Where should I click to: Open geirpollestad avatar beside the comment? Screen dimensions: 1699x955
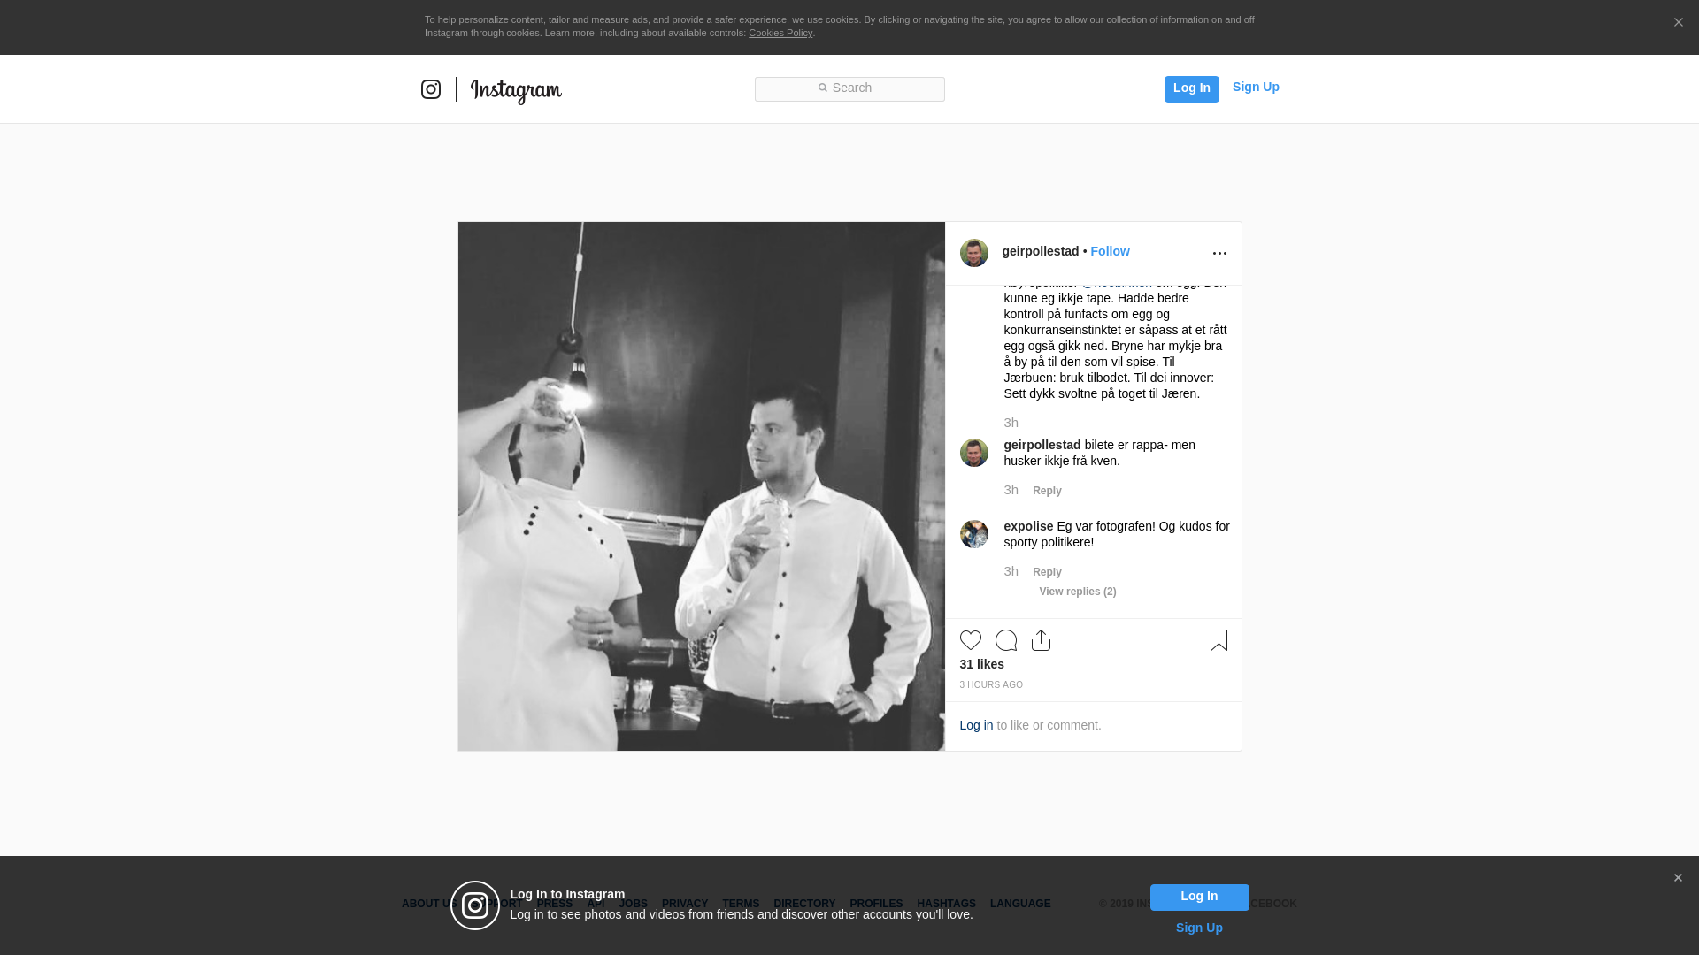pos(974,453)
